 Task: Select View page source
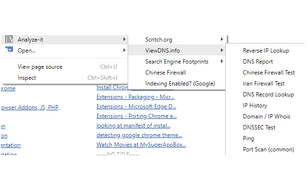click(x=65, y=67)
